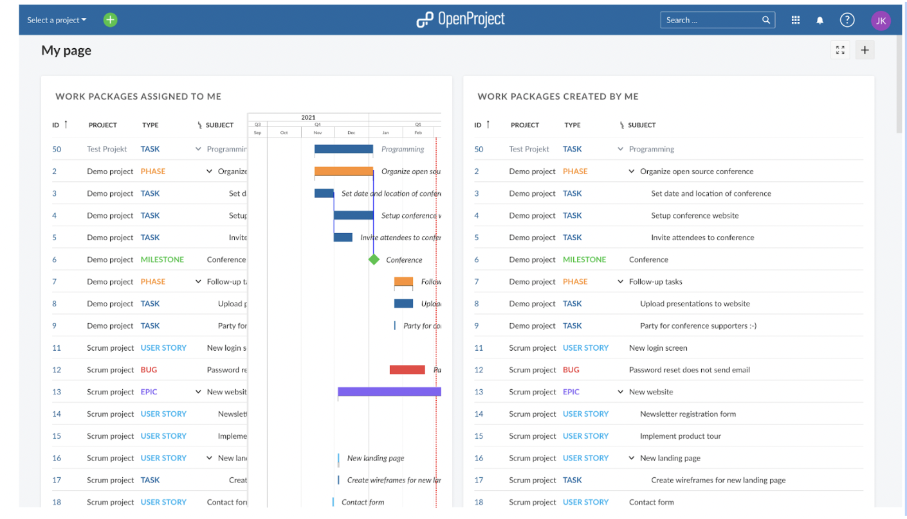This screenshot has height=519, width=907.
Task: Click the OpenProject logo
Action: pos(461,19)
